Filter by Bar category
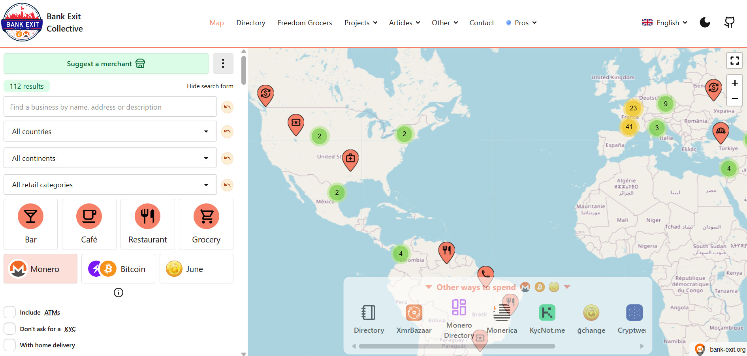Screen dimensions: 747x356 (x=31, y=224)
